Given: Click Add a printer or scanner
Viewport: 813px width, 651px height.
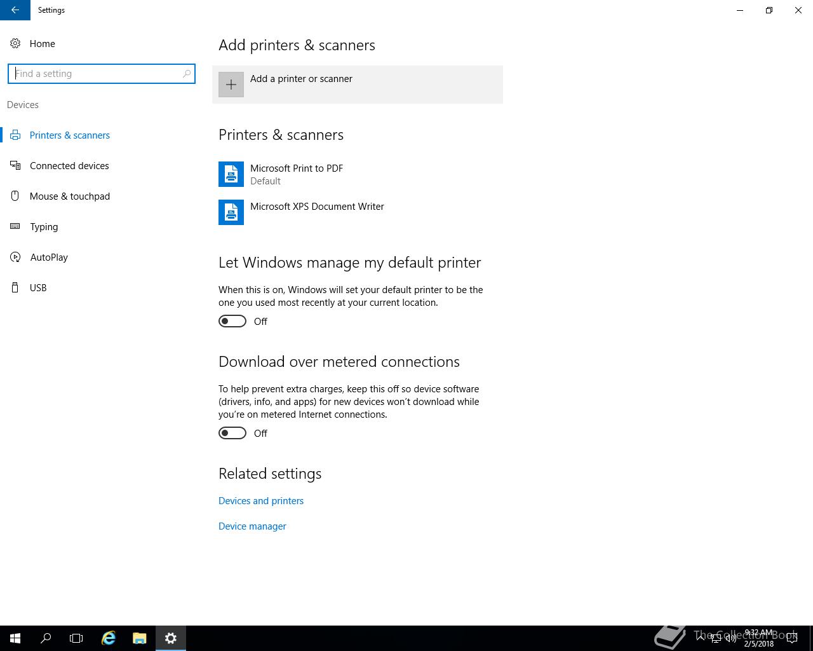Looking at the screenshot, I should (x=358, y=85).
